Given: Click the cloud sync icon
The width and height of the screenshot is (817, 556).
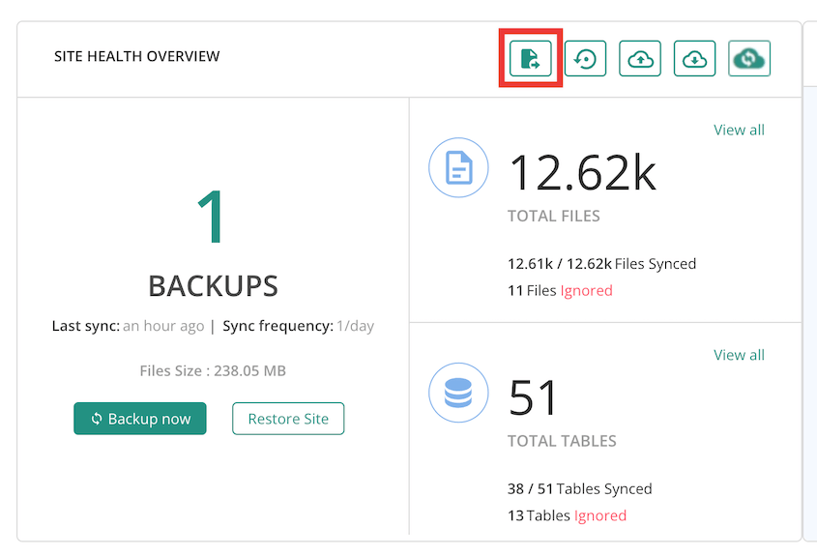Looking at the screenshot, I should pos(749,58).
